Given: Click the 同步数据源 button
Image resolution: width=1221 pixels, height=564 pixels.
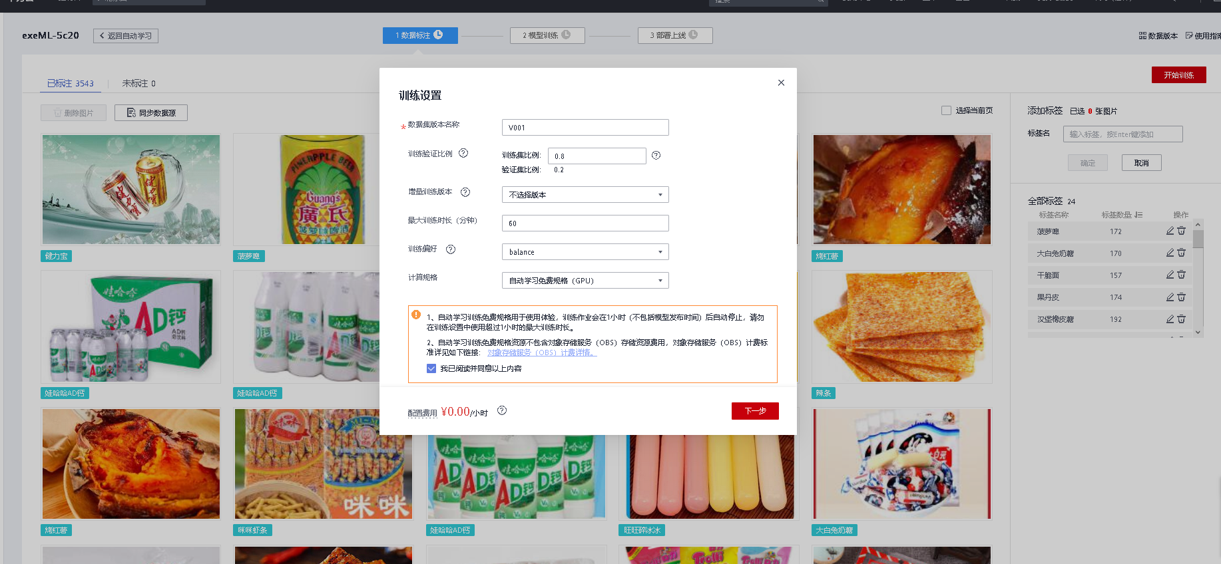Looking at the screenshot, I should click(x=151, y=113).
